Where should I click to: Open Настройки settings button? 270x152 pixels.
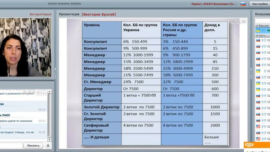[x=260, y=4]
